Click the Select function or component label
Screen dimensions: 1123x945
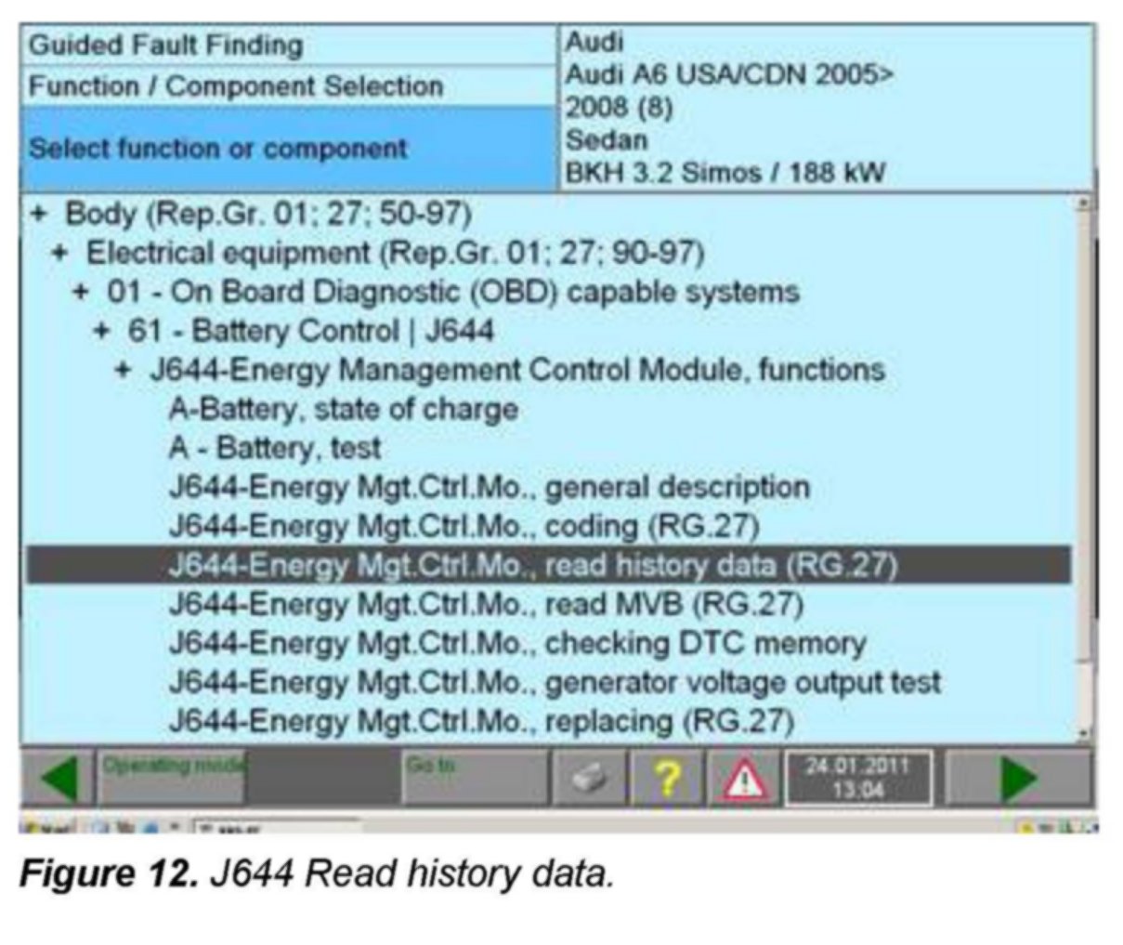(217, 148)
